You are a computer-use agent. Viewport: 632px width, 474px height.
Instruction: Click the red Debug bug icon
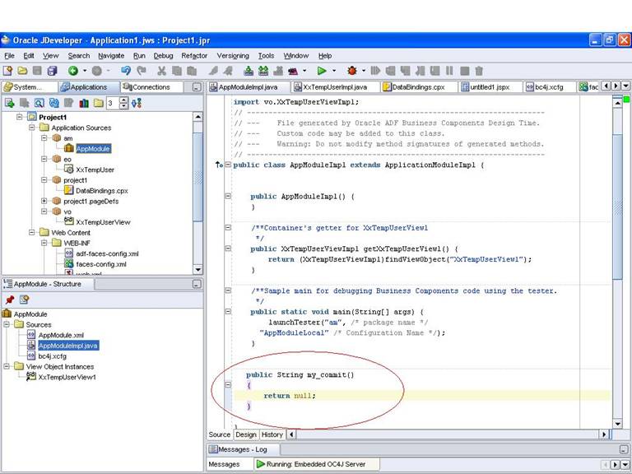point(352,71)
